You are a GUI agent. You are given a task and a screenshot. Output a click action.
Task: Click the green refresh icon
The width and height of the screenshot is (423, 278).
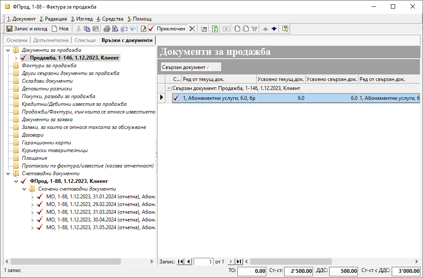(215, 29)
